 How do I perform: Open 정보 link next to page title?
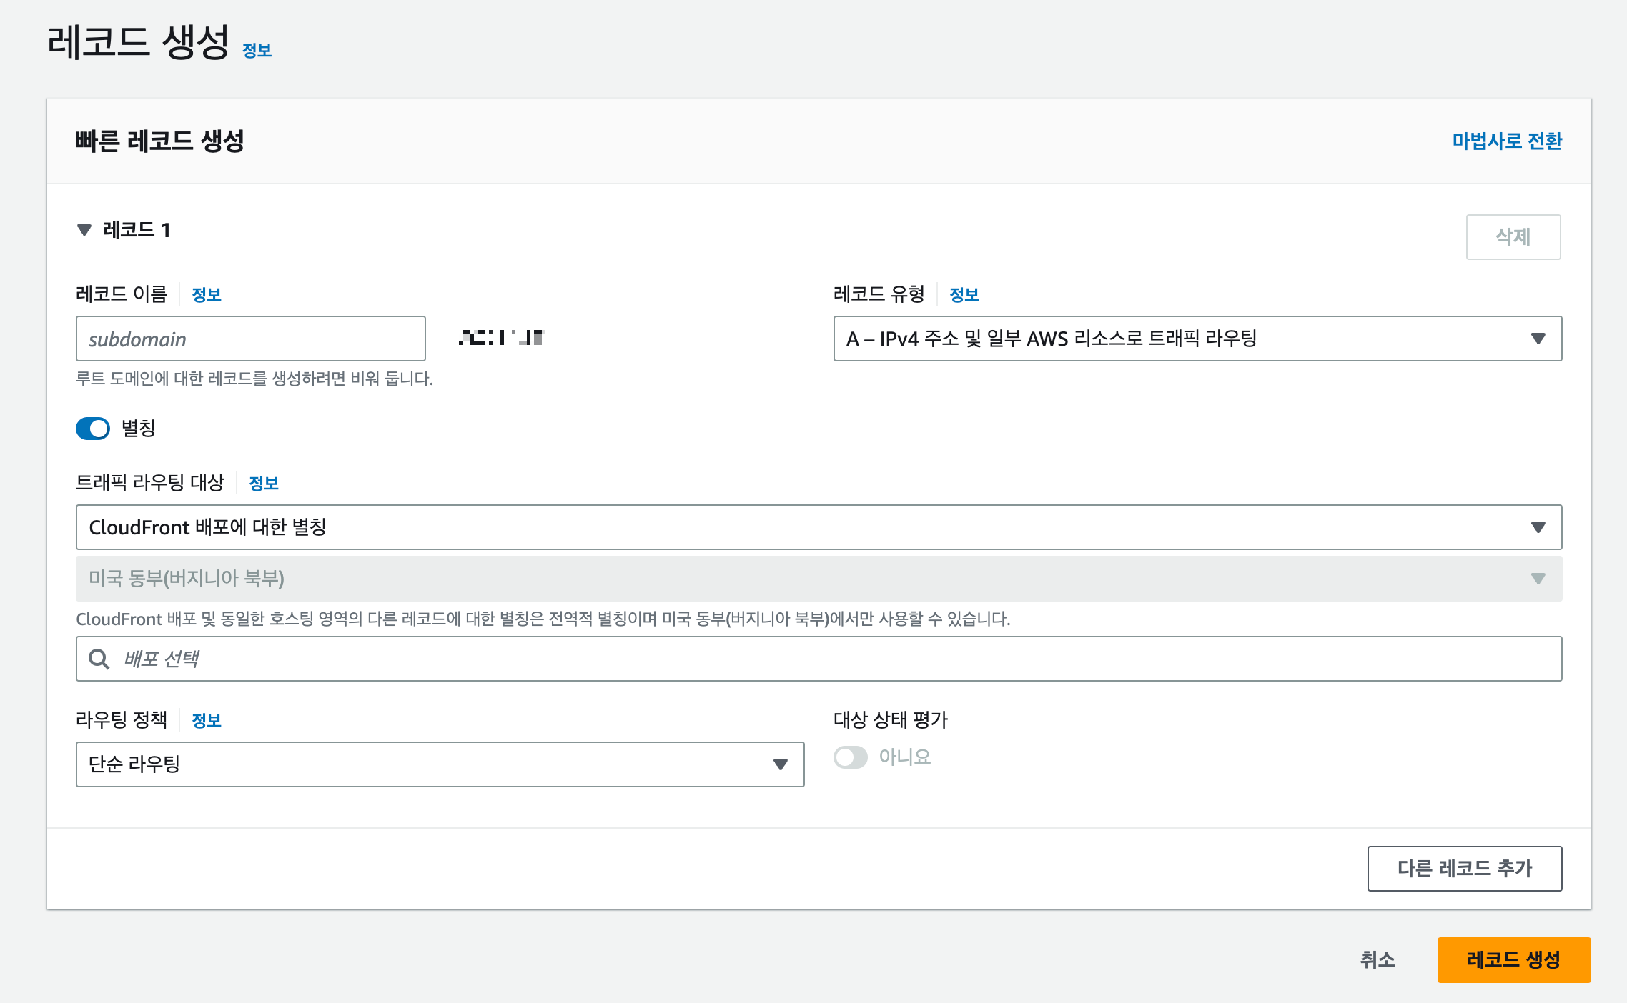click(257, 51)
